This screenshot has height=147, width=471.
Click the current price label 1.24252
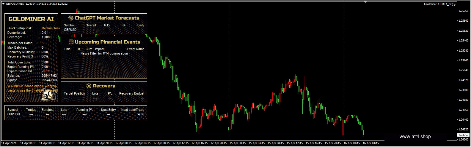(463, 135)
